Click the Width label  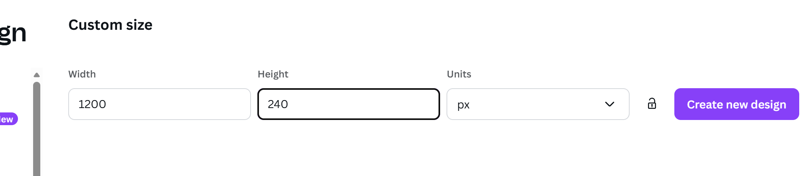[x=82, y=74]
